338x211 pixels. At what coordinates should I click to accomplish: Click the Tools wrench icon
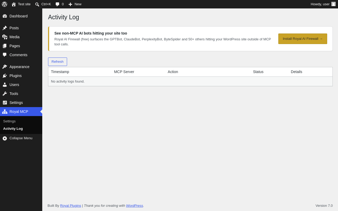[x=5, y=94]
